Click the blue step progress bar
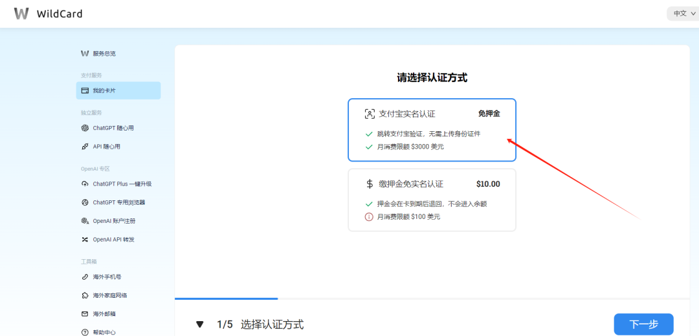 pyautogui.click(x=226, y=299)
